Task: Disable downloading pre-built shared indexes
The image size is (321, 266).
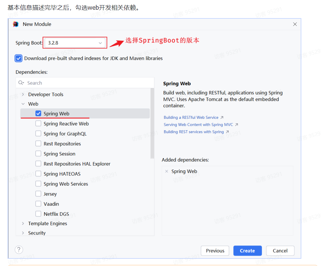Action: (19, 58)
